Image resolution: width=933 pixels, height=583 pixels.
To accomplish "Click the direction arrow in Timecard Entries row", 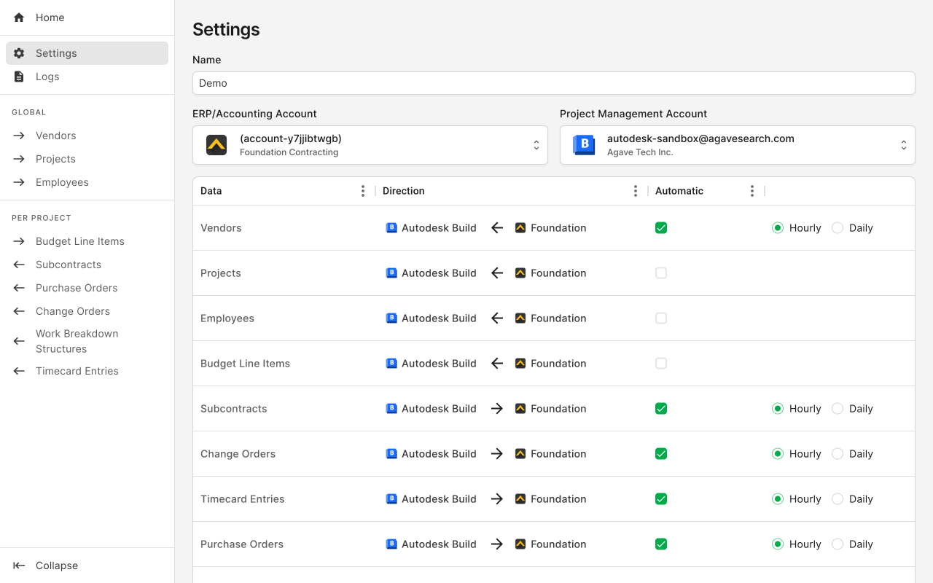I will point(497,499).
